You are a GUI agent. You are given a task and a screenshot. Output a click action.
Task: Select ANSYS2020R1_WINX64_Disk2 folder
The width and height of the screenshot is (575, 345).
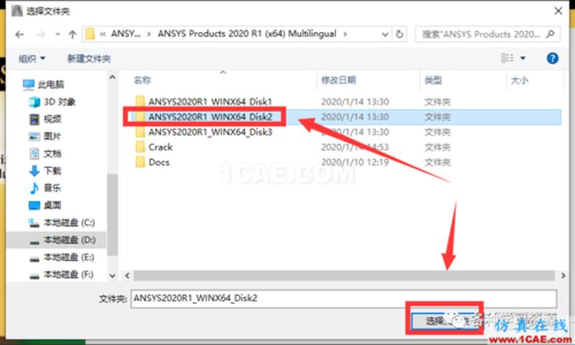(x=210, y=117)
